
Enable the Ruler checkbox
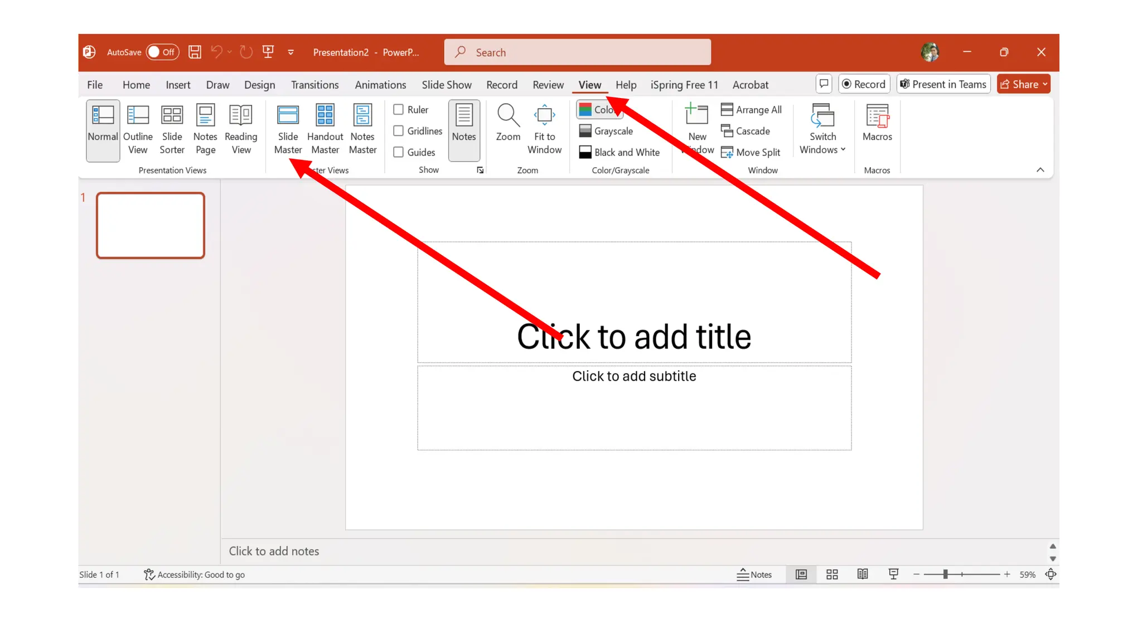(399, 110)
